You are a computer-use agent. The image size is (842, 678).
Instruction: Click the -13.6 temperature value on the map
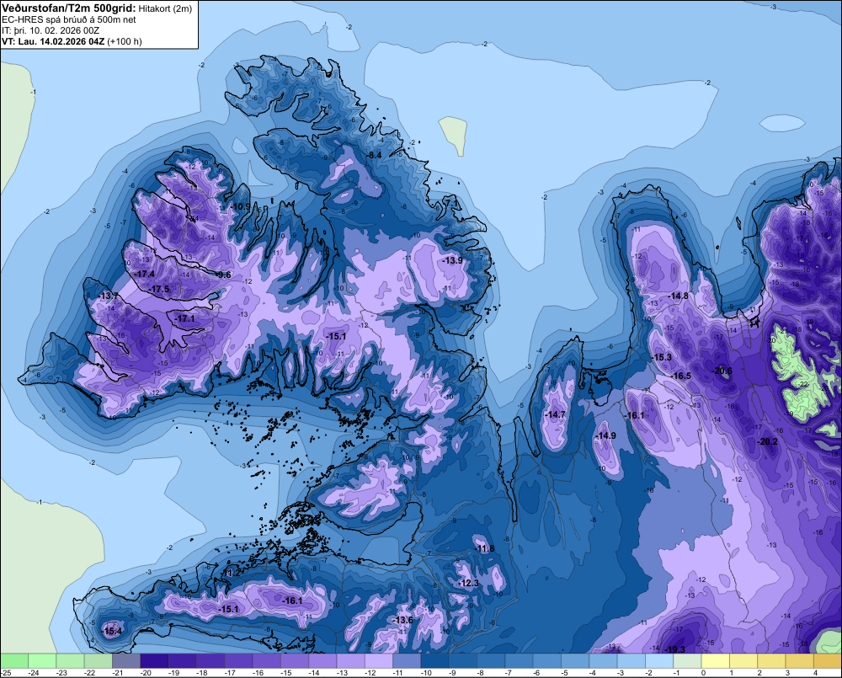coord(402,621)
